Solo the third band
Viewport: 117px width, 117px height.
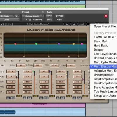[41, 98]
